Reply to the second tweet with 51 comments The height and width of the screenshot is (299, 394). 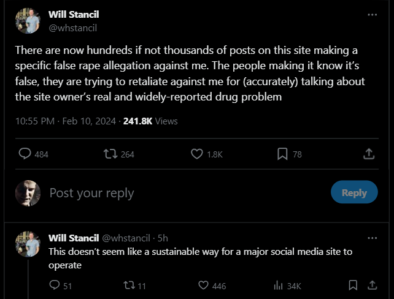click(x=55, y=285)
